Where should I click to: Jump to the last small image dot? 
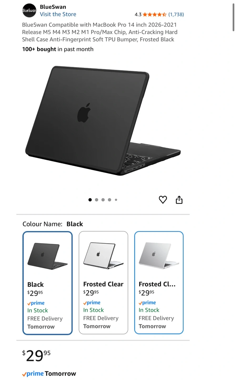pyautogui.click(x=116, y=200)
